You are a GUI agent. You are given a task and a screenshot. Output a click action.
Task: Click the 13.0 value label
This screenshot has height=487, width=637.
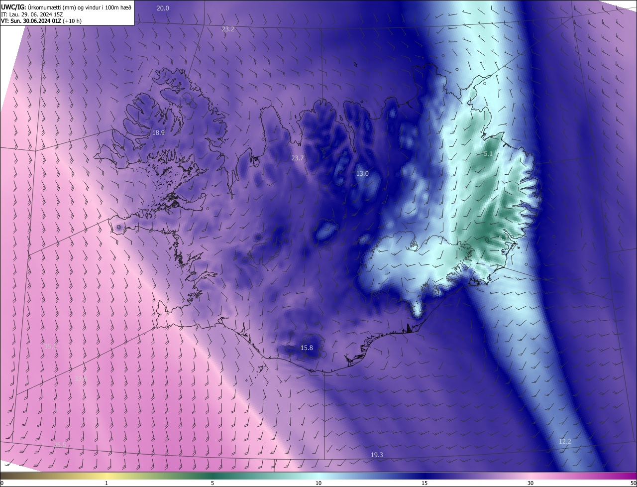pyautogui.click(x=362, y=173)
